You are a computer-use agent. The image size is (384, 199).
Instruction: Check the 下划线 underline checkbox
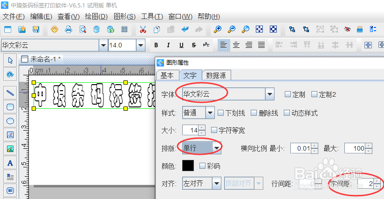coord(220,113)
